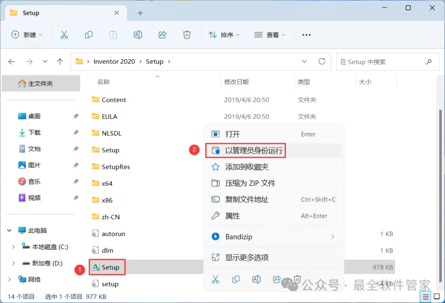Click the Setup breadcrumb in the address bar
This screenshot has height=303, width=445.
point(155,61)
